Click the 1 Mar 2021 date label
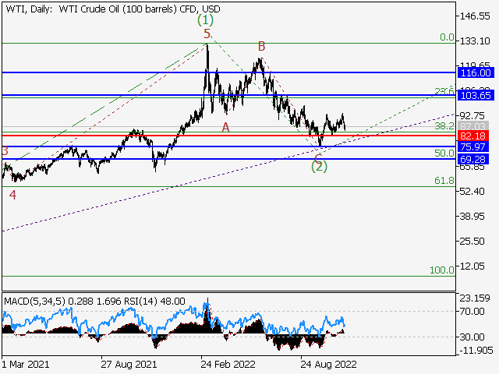Screen dimensions: 499x374 point(26,364)
